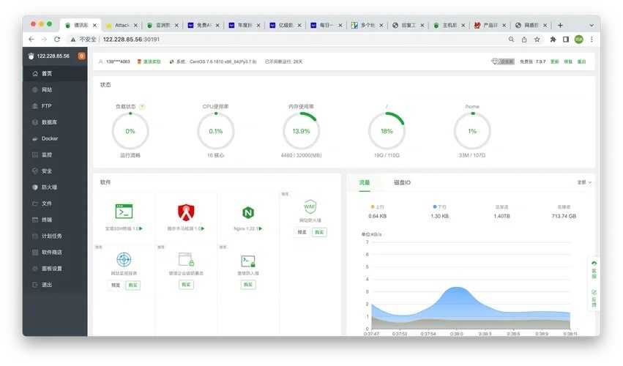This screenshot has width=623, height=366.
Task: Click the green Chrome profile avatar
Action: [x=579, y=40]
